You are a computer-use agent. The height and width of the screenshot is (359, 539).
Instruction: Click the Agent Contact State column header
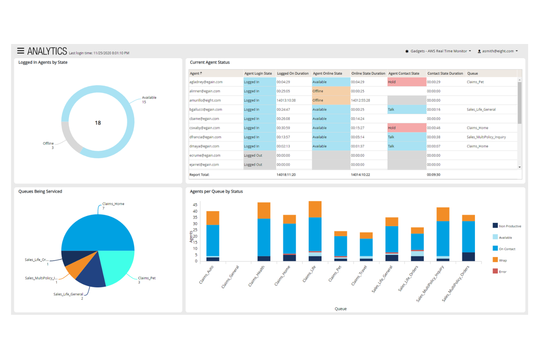point(404,73)
